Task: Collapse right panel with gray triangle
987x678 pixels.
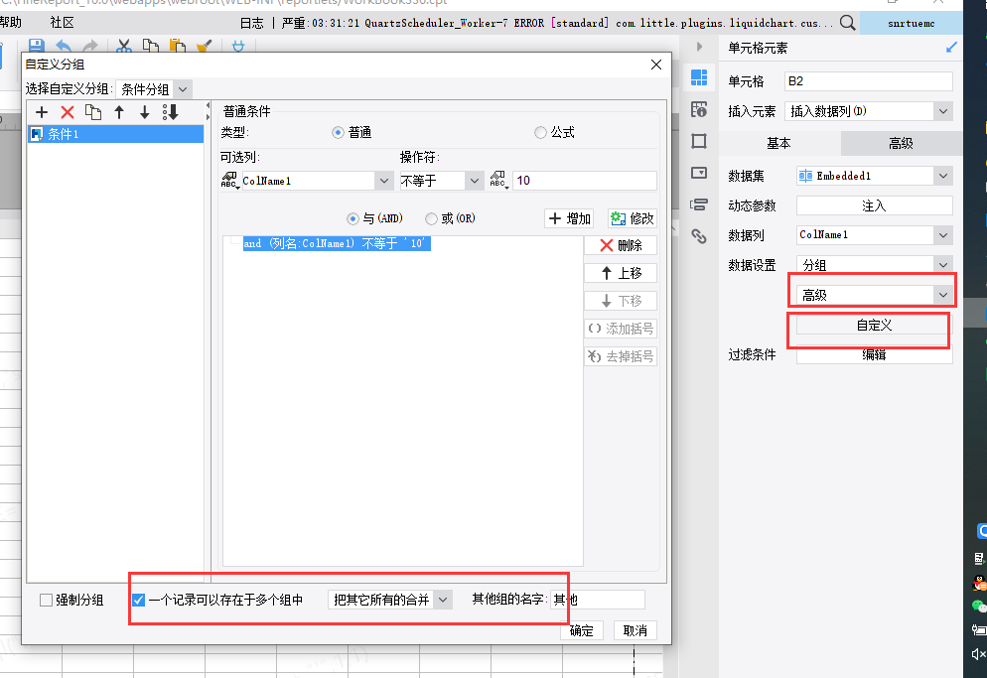Action: tap(699, 47)
